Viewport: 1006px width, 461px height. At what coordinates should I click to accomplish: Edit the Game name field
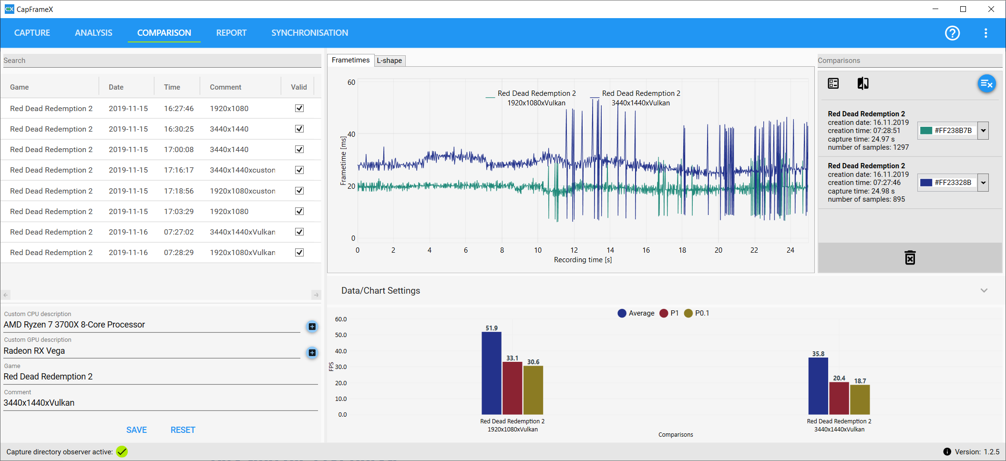[161, 377]
